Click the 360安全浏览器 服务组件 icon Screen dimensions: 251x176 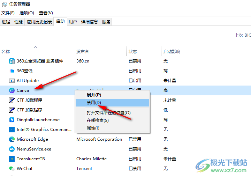[x=12, y=61]
